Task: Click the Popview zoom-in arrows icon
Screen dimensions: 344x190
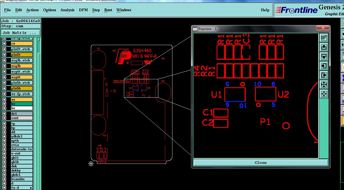Action: [324, 84]
